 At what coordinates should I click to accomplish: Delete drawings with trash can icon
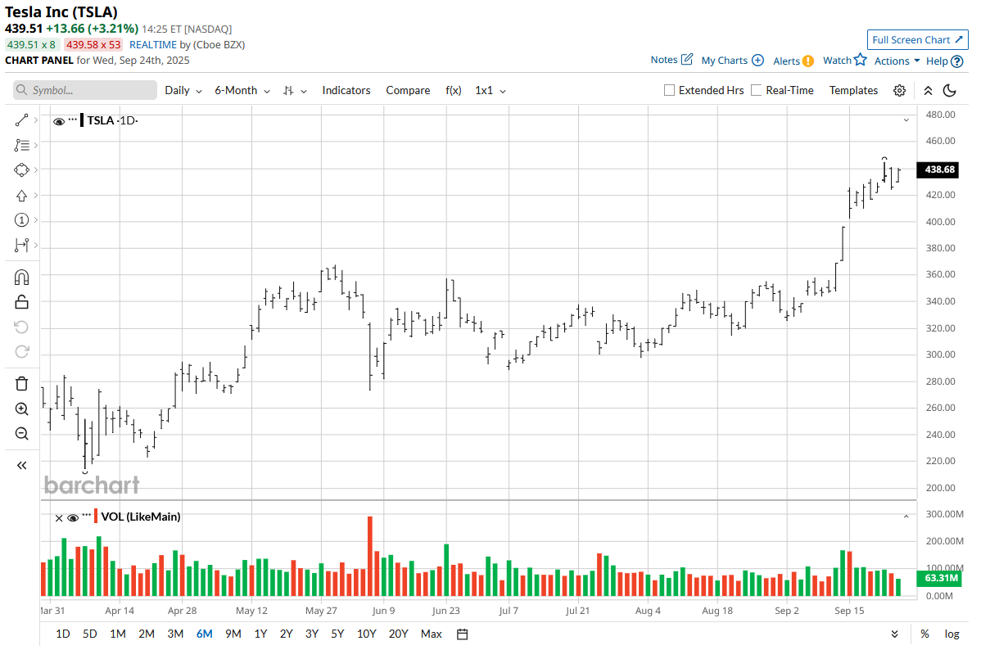click(x=22, y=384)
